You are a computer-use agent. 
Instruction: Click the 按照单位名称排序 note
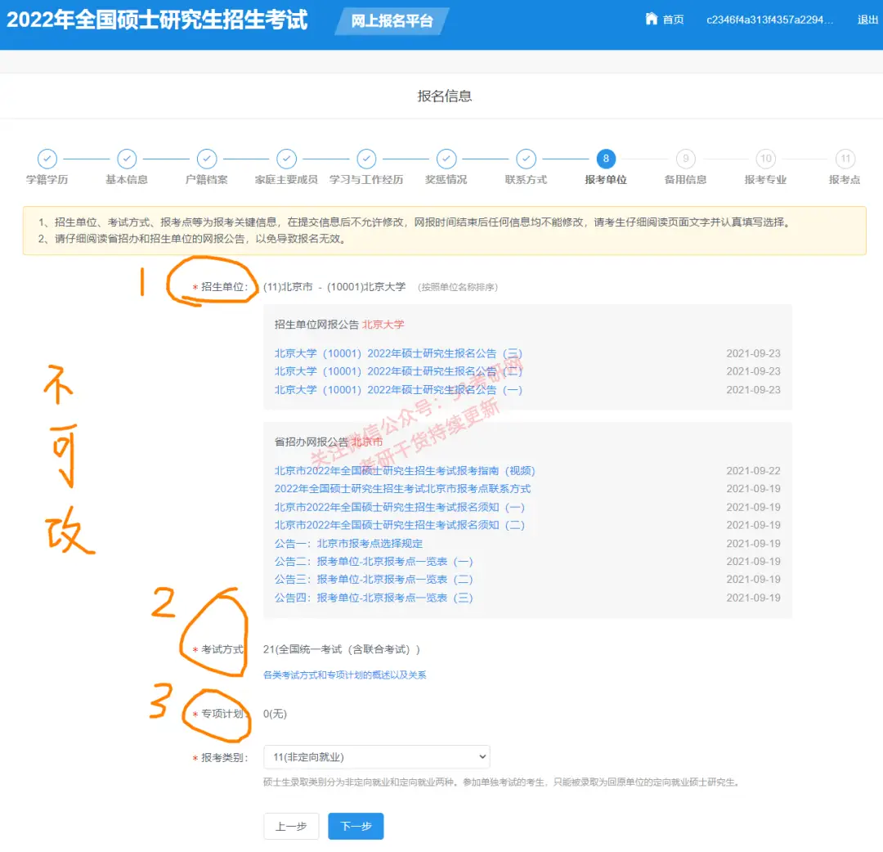click(457, 287)
